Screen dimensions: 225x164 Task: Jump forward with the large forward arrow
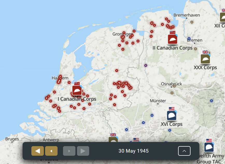click(x=83, y=151)
